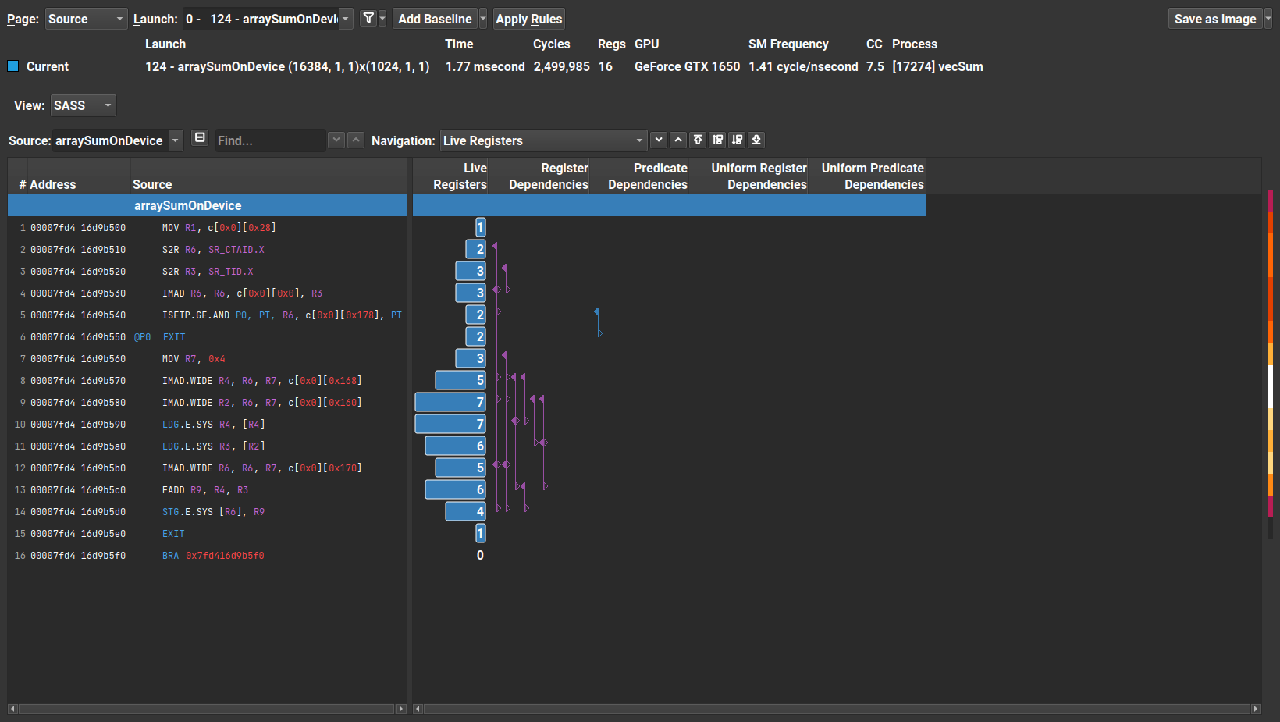Jump to the highest value icon
Image resolution: width=1280 pixels, height=722 pixels.
(698, 140)
